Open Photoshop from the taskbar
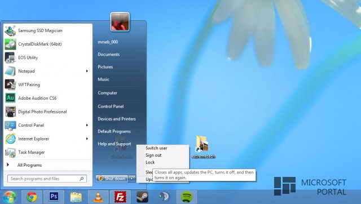361x204 pixels. 54,197
